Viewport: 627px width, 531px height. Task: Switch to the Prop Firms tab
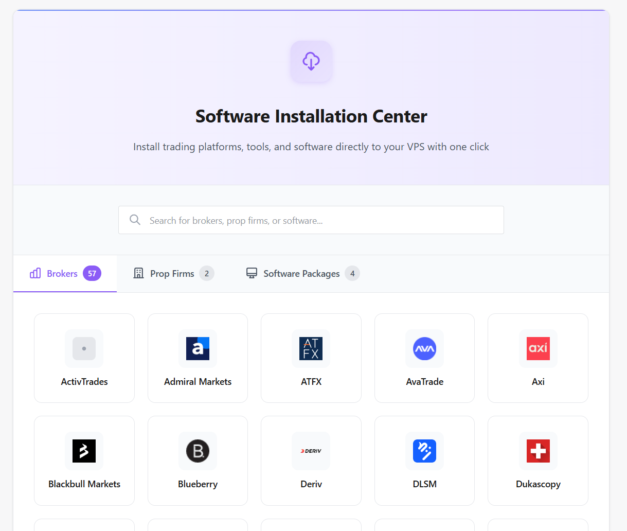tap(174, 273)
